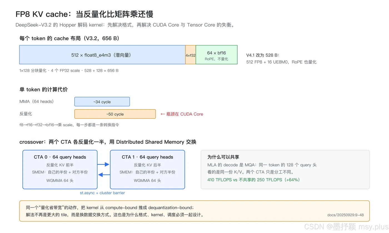Click the "64 × bf16" label

click(x=216, y=53)
